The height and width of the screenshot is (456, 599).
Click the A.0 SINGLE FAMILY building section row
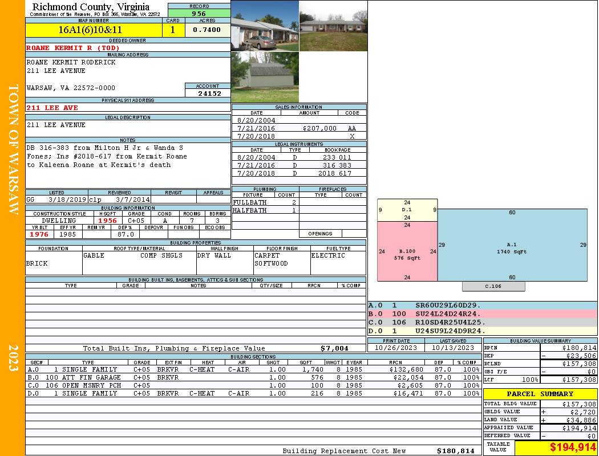click(x=253, y=369)
